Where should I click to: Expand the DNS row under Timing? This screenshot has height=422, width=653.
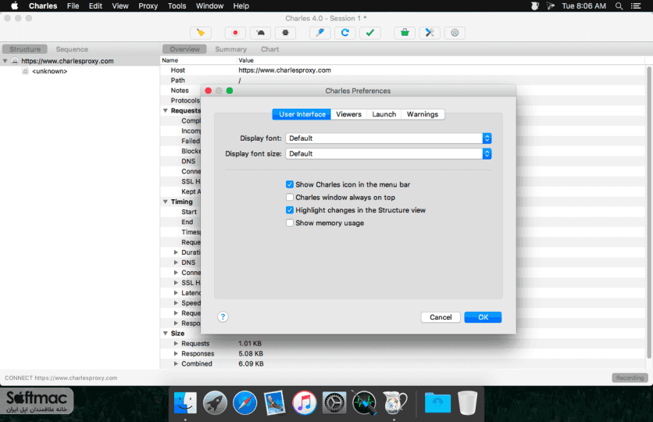click(176, 263)
